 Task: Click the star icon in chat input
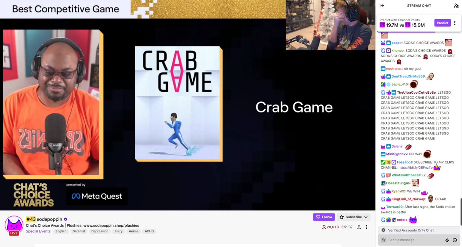click(383, 240)
